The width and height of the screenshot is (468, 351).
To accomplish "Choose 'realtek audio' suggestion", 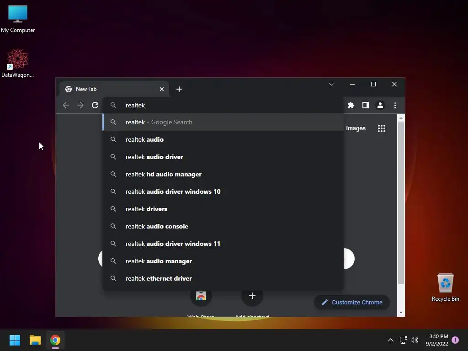I will [223, 139].
